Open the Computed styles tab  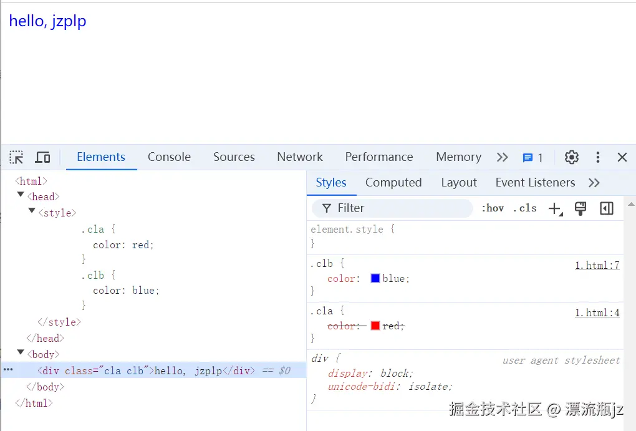393,182
